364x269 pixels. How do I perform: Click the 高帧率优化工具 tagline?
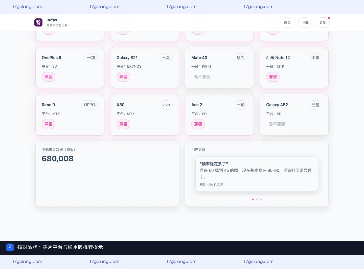[x=57, y=25]
